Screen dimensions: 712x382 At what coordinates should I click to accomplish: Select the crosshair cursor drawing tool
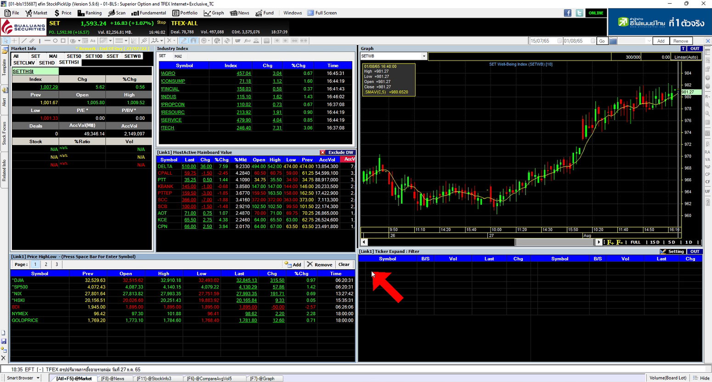pyautogui.click(x=15, y=41)
